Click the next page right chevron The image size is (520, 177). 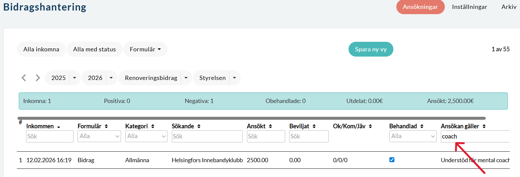coord(38,78)
